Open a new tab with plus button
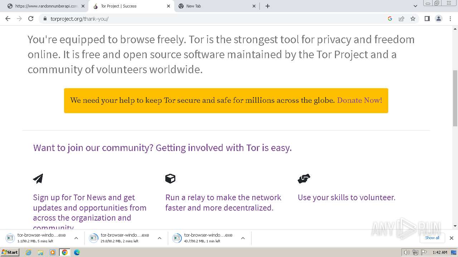458x257 pixels. click(x=268, y=6)
